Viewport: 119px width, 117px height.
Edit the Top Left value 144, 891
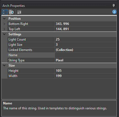pos(86,29)
